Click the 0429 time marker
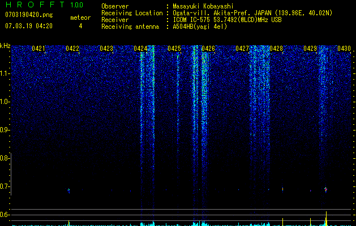 [x=310, y=49]
